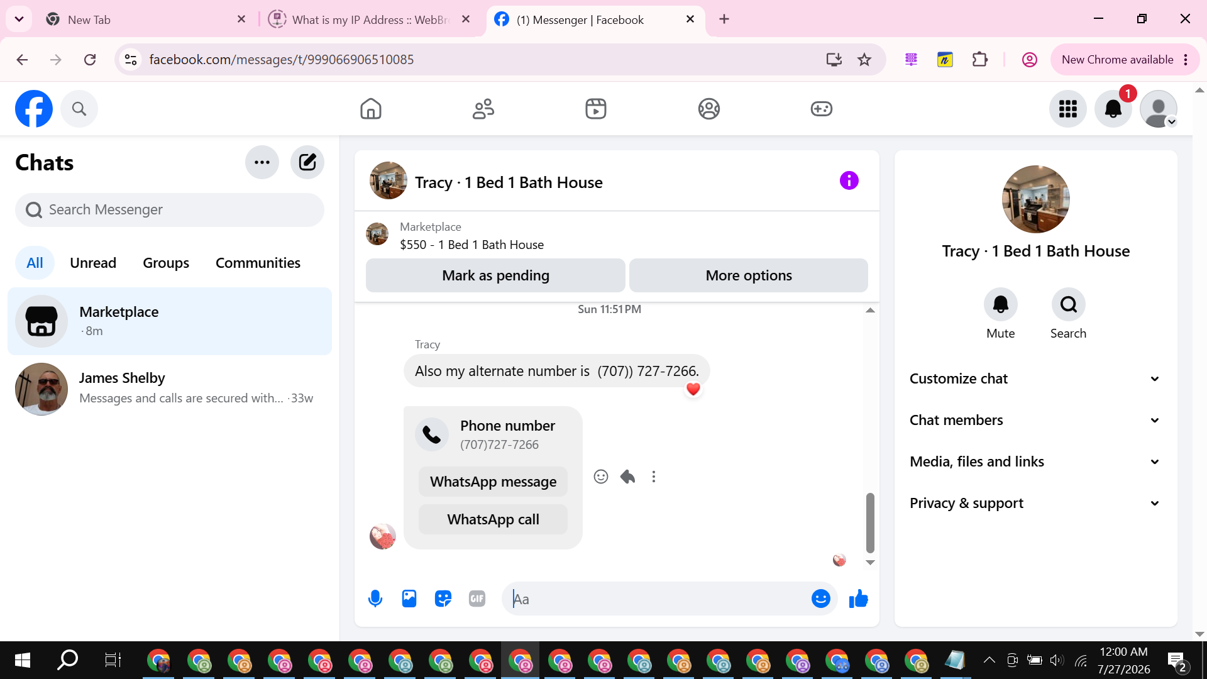Open the account profile menu
This screenshot has width=1207, height=679.
1159,109
